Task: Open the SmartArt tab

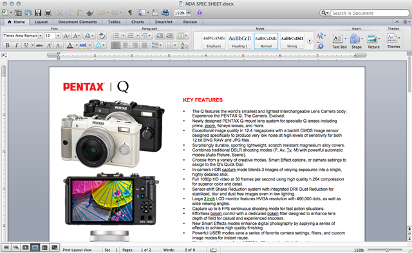Action: point(164,22)
